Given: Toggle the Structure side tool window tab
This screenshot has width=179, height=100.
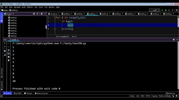Looking at the screenshot, I should 2,73.
